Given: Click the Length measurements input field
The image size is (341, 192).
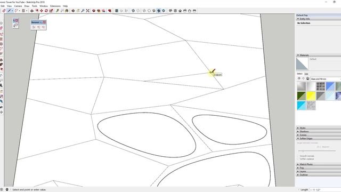Looking at the screenshot, I should pos(326,190).
